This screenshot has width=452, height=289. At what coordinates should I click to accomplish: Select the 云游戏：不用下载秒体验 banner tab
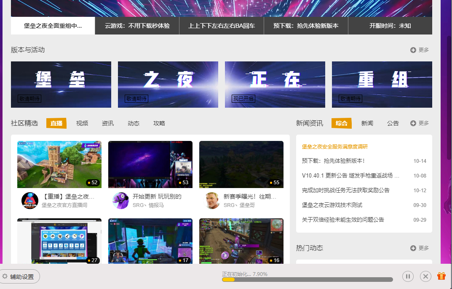click(x=137, y=26)
